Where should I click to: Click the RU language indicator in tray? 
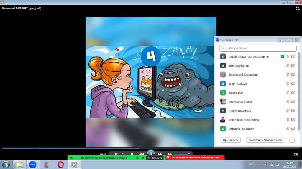tap(251, 164)
